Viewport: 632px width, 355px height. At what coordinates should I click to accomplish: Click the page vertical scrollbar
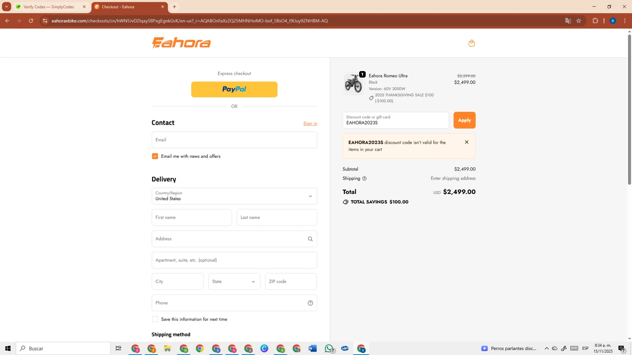pyautogui.click(x=629, y=109)
